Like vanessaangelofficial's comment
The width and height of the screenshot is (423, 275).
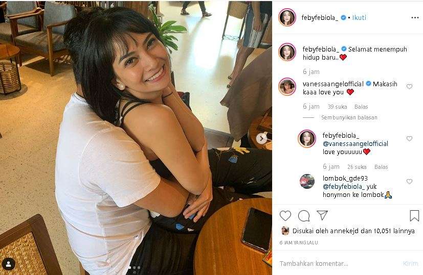coord(409,87)
